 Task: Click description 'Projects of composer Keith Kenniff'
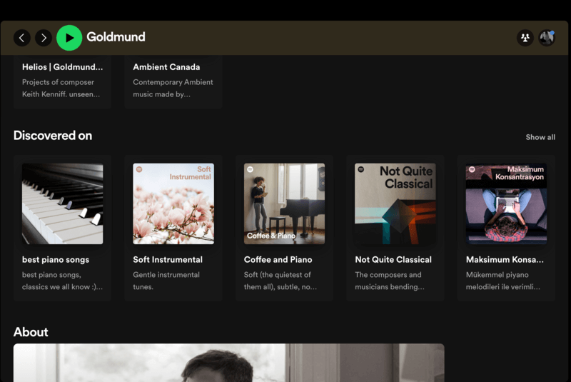(x=61, y=88)
